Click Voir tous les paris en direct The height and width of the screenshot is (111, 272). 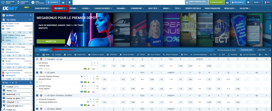tap(226, 50)
